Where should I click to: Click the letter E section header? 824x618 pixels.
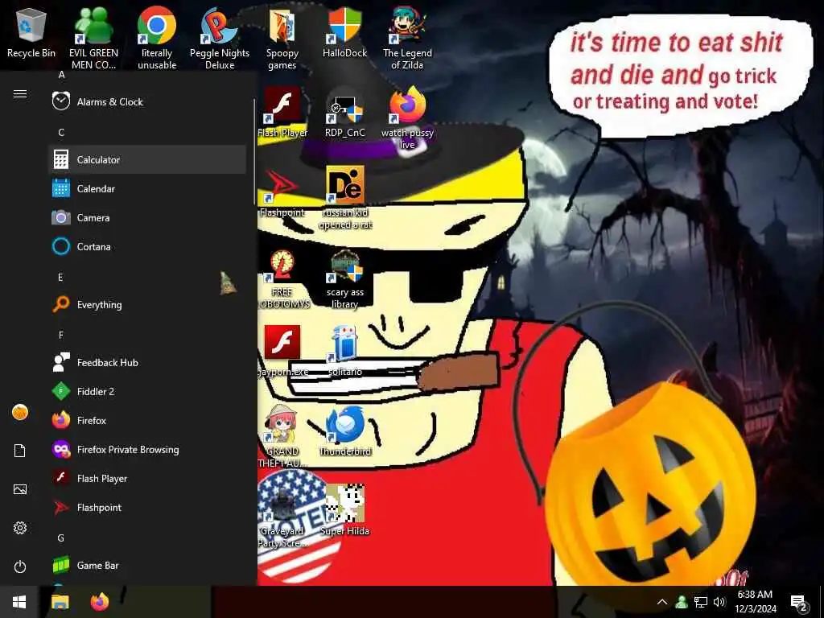click(60, 277)
